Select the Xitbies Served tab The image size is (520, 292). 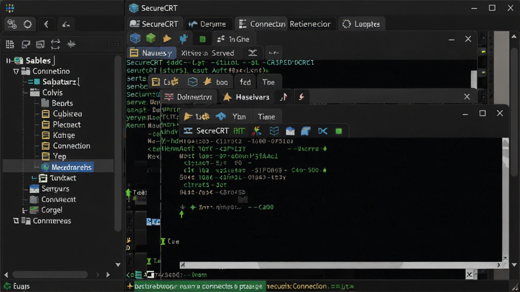point(208,53)
